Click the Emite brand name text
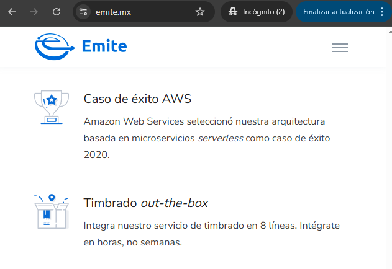Screen dimensions: 392x269 coord(104,46)
